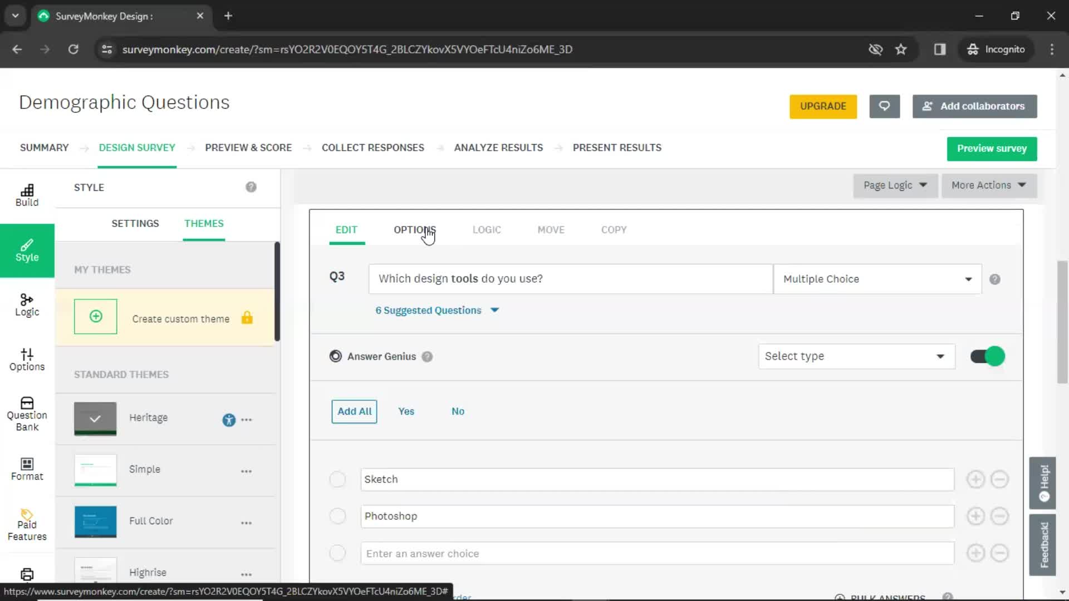The image size is (1069, 601).
Task: Click the plus icon for custom theme
Action: tap(96, 317)
